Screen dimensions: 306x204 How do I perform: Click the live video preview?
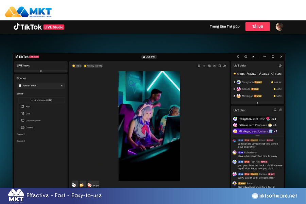[149, 126]
